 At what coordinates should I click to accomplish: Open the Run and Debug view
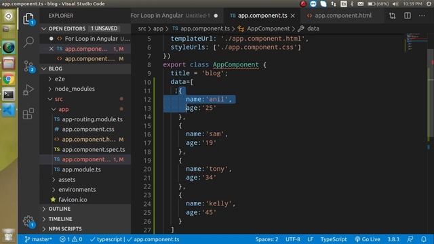click(x=28, y=89)
